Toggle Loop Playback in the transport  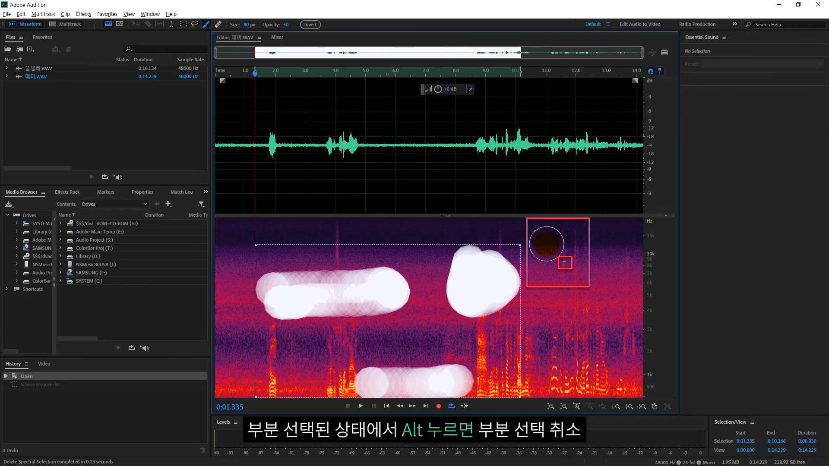point(452,406)
